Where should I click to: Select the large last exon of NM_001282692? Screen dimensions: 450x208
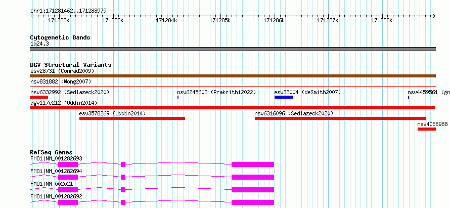point(253,202)
